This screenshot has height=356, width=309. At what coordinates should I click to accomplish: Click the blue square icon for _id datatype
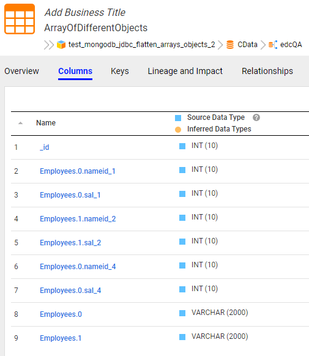[182, 146]
